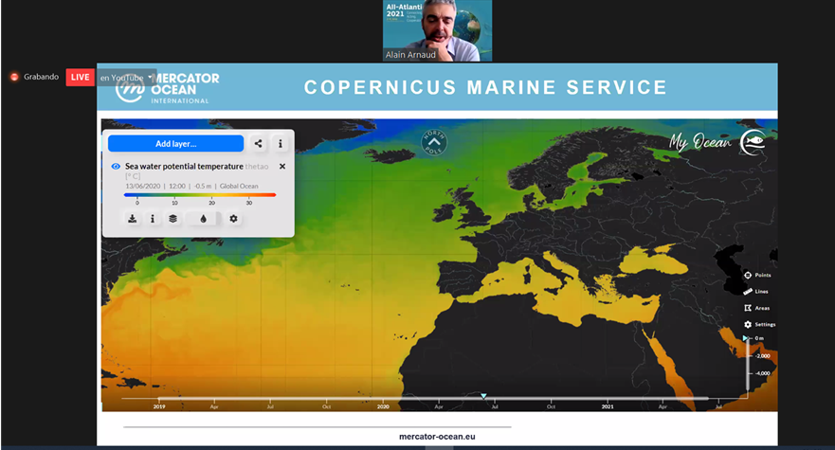Toggle the eye on Sea water potential temperature
The height and width of the screenshot is (450, 835).
tap(116, 166)
